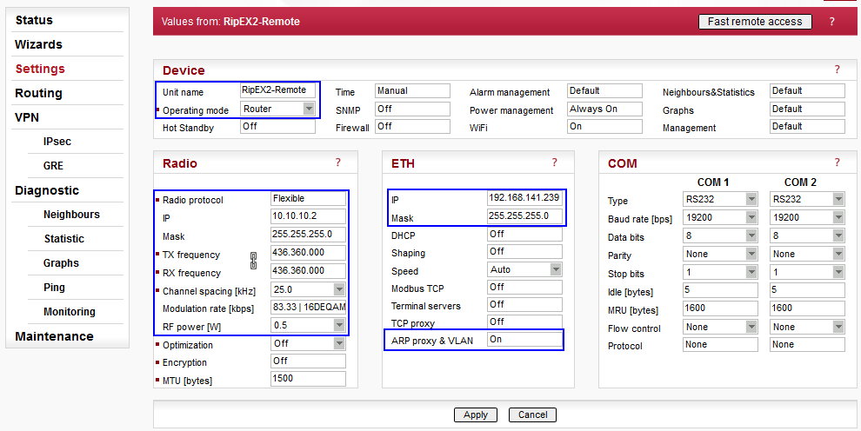The image size is (861, 431).
Task: Click the help question mark in the red header bar
Action: tap(832, 22)
